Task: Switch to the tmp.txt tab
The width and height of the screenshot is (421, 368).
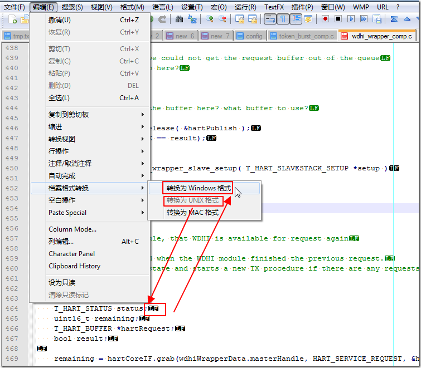Action: pos(16,36)
